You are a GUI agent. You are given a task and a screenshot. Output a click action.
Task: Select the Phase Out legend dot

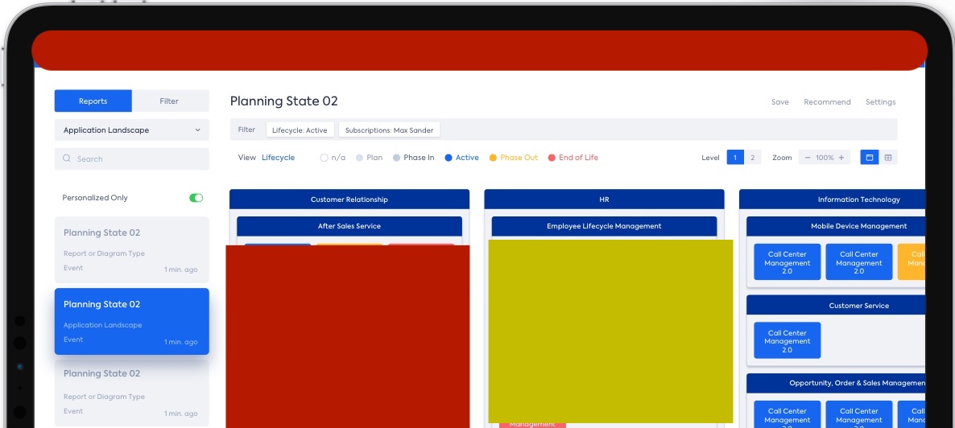[493, 158]
